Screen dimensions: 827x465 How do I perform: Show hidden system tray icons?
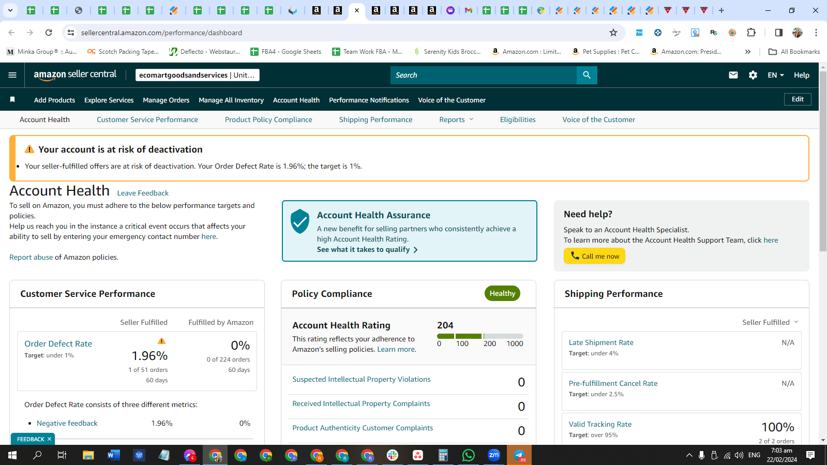click(689, 455)
